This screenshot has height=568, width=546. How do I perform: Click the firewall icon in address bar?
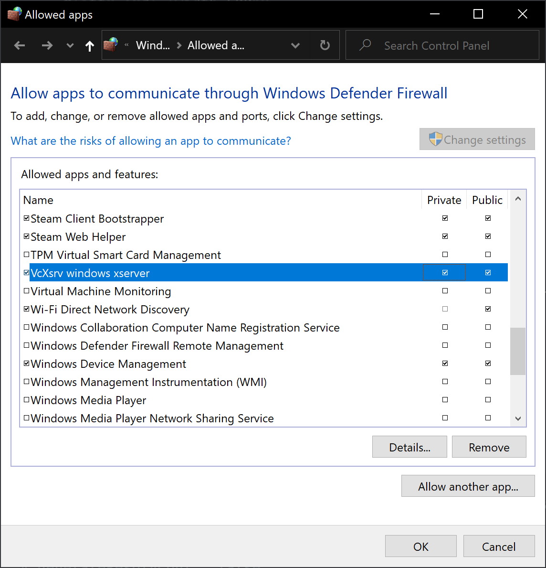(111, 45)
